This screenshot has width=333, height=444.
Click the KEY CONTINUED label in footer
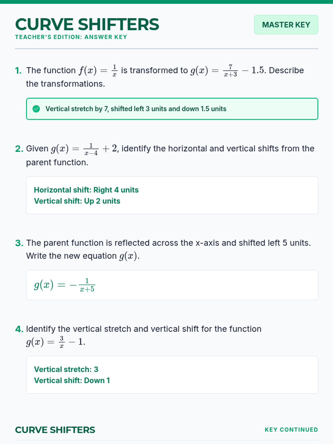click(x=291, y=430)
